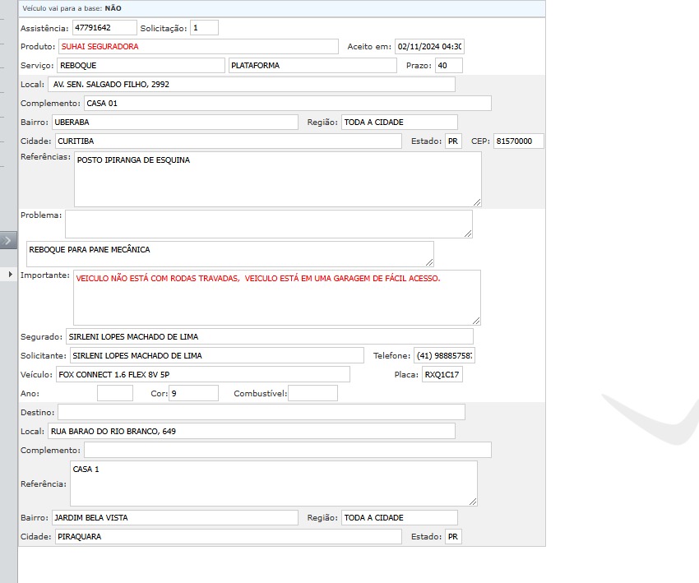Click the Importante textarea with red text
This screenshot has width=699, height=583.
pyautogui.click(x=277, y=298)
